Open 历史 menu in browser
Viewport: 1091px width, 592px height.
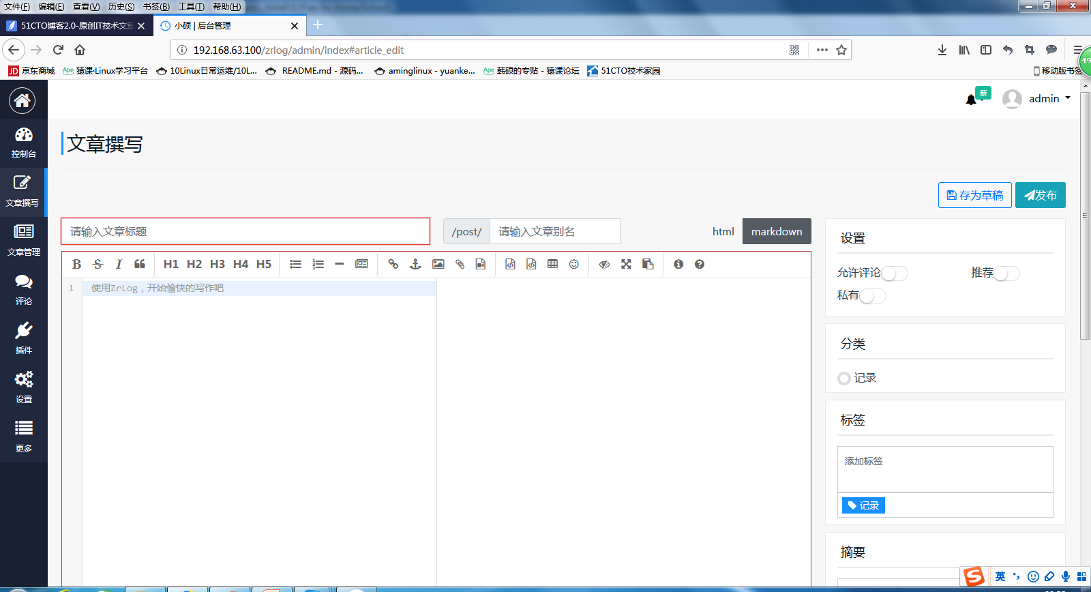[121, 7]
